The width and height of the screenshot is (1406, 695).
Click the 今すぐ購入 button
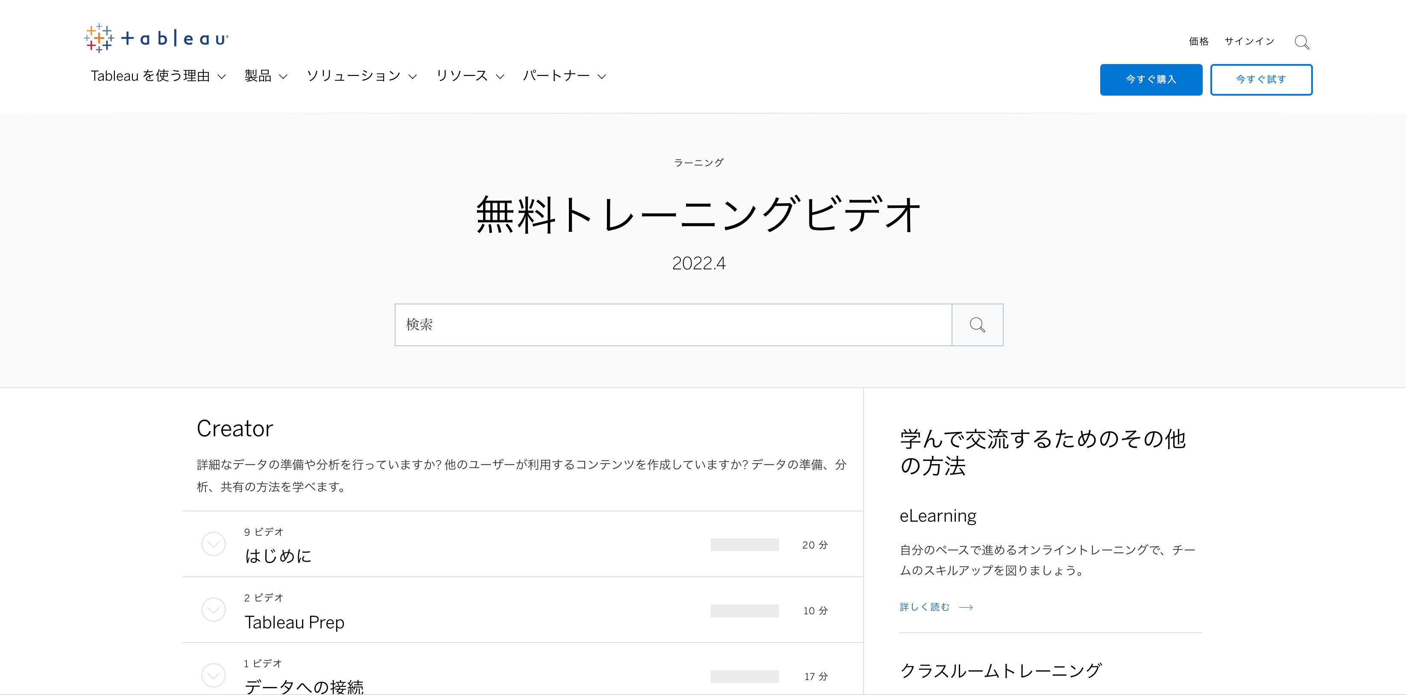pos(1151,80)
